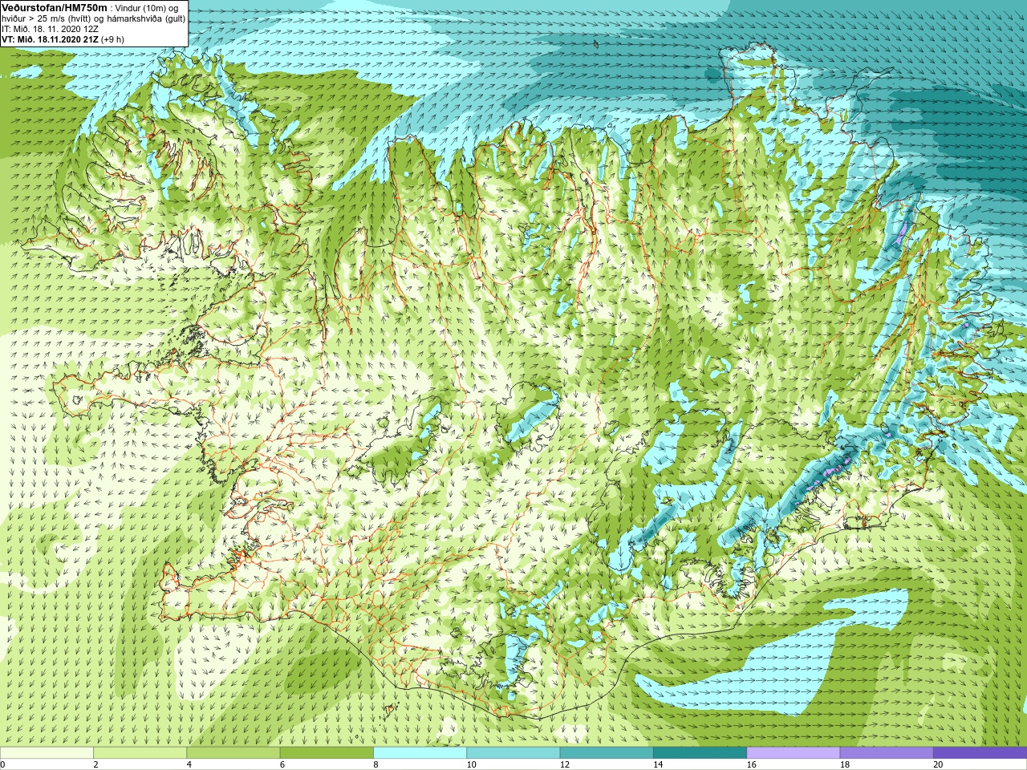Click the Veðurstofan/HM750m title text
Viewport: 1027px width, 770px height.
tap(53, 7)
